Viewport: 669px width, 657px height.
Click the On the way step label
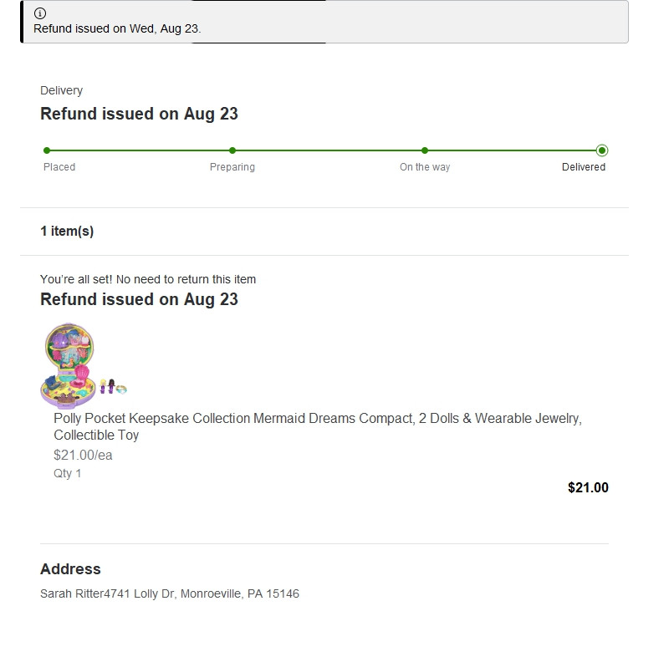coord(425,167)
